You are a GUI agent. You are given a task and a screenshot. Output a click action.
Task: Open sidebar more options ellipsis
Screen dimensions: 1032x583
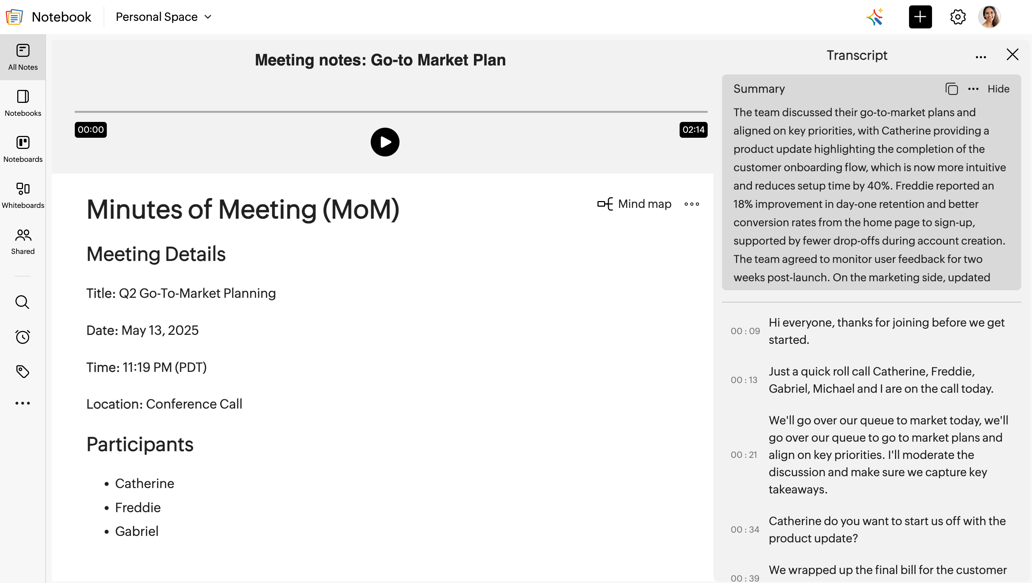coord(22,403)
